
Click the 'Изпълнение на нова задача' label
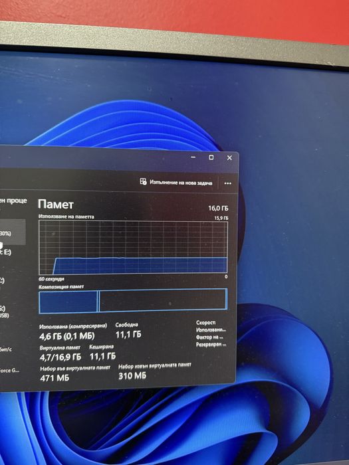pyautogui.click(x=181, y=183)
